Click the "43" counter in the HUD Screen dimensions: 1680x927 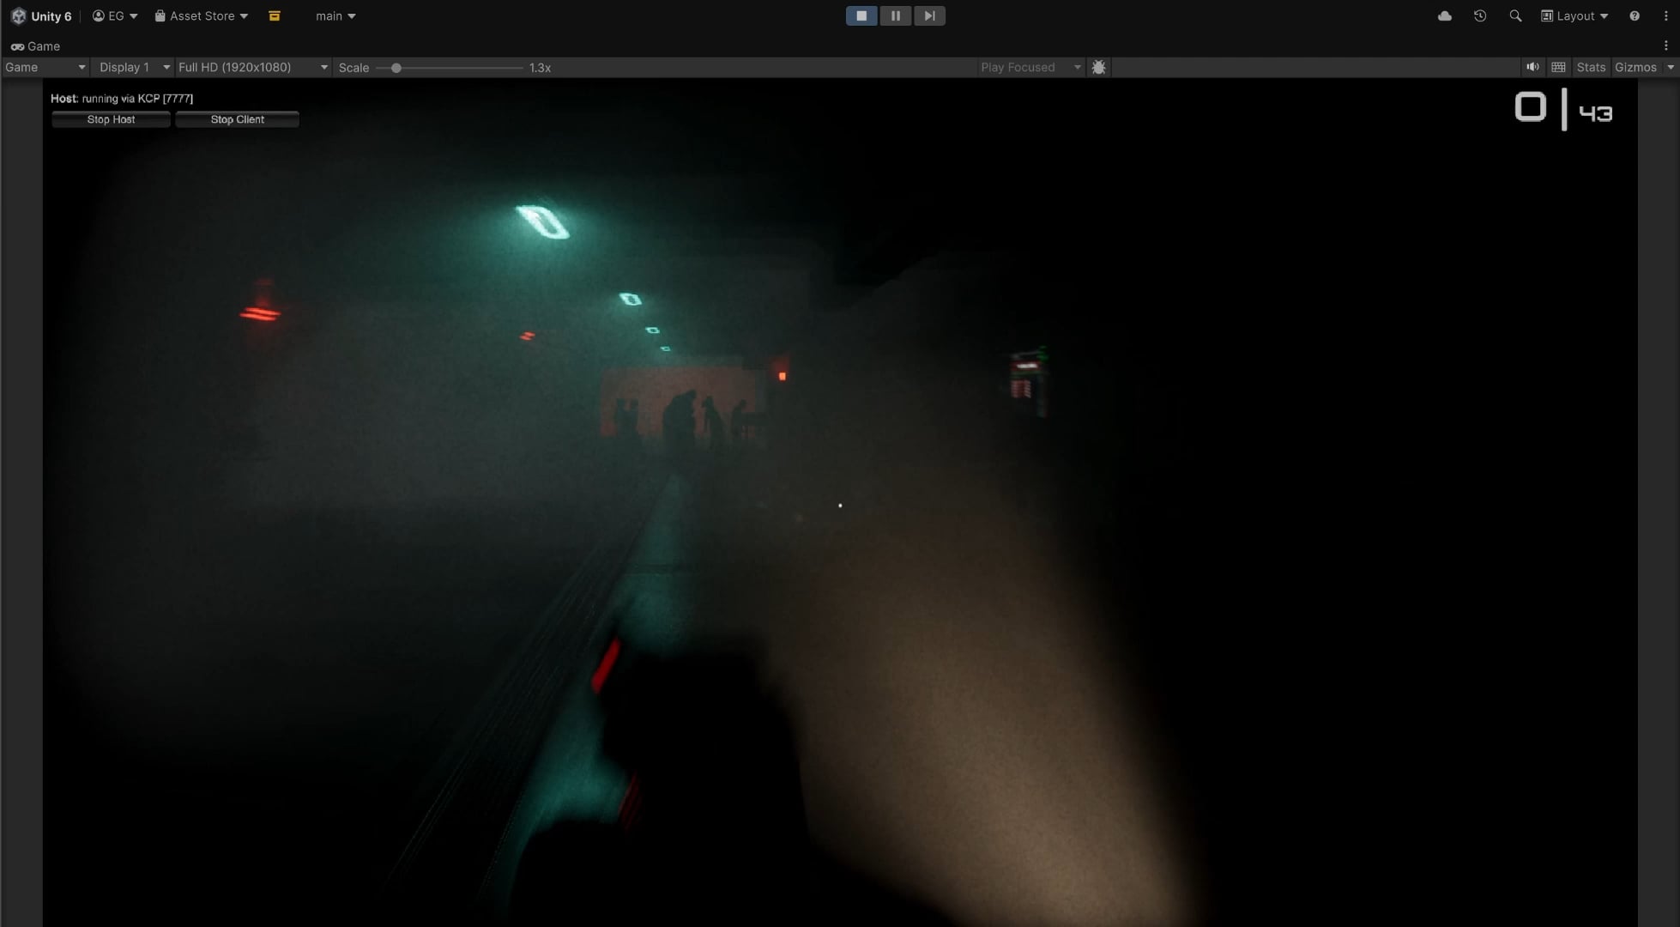pyautogui.click(x=1596, y=113)
